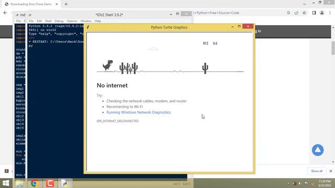Minimize the IDLE Shell window
The height and width of the screenshot is (188, 335).
[171, 14]
